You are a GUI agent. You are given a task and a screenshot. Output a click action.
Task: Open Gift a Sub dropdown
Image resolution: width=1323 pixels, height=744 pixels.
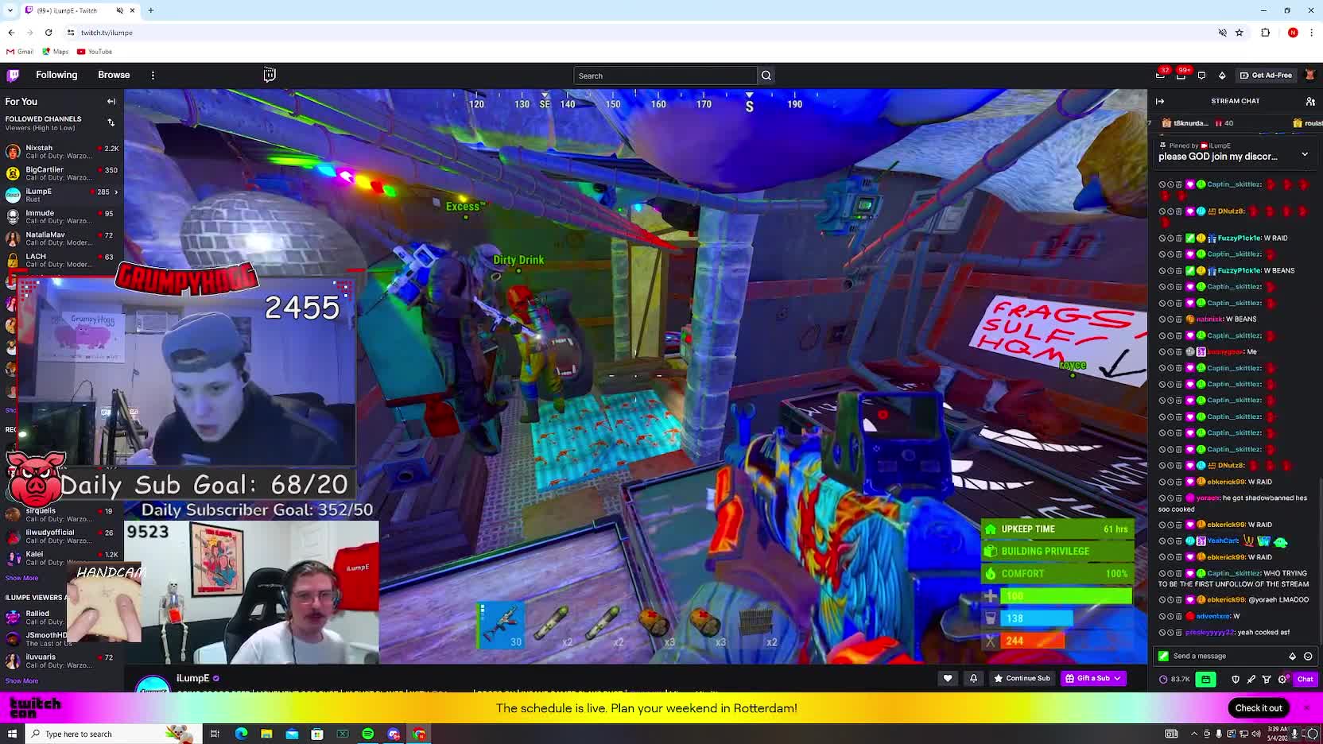[x=1093, y=678]
